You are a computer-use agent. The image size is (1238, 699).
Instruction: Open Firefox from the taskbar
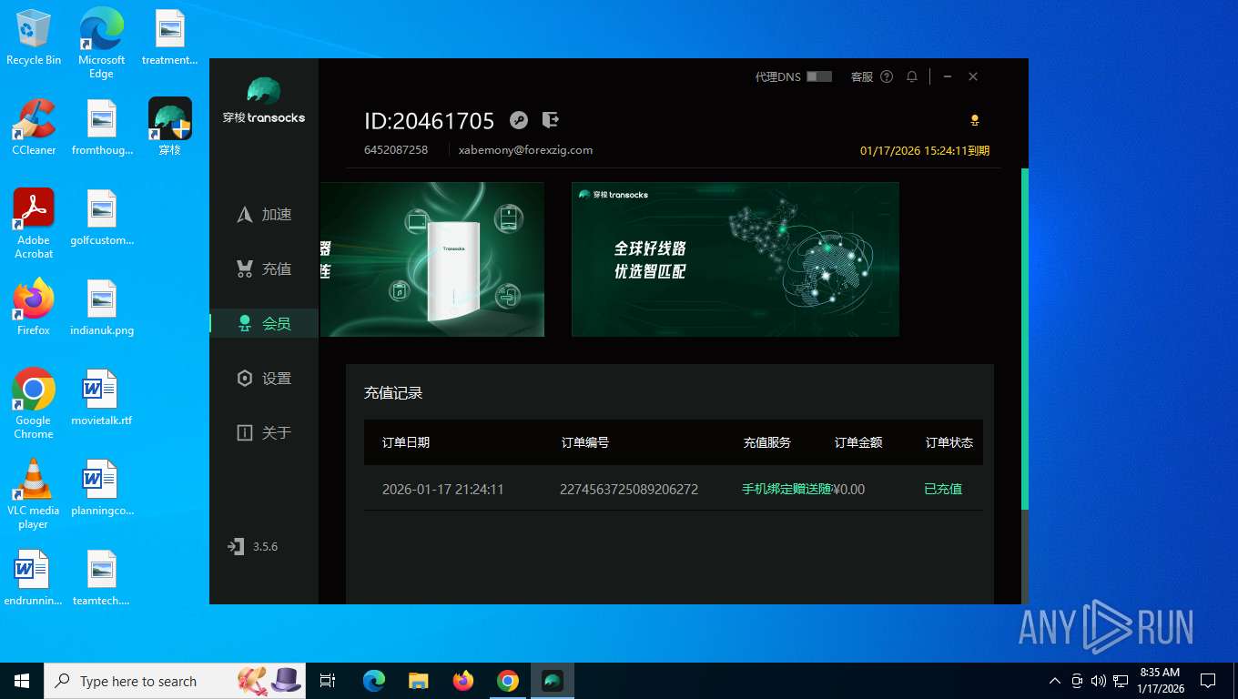click(463, 681)
